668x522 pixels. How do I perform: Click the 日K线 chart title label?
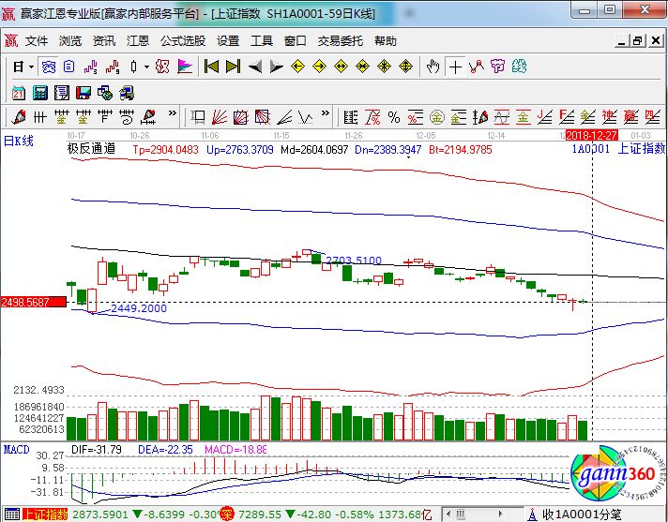tap(19, 142)
